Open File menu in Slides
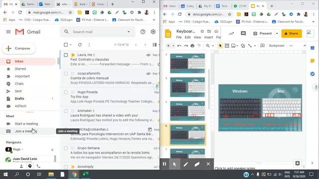319x179 pixels. (179, 37)
